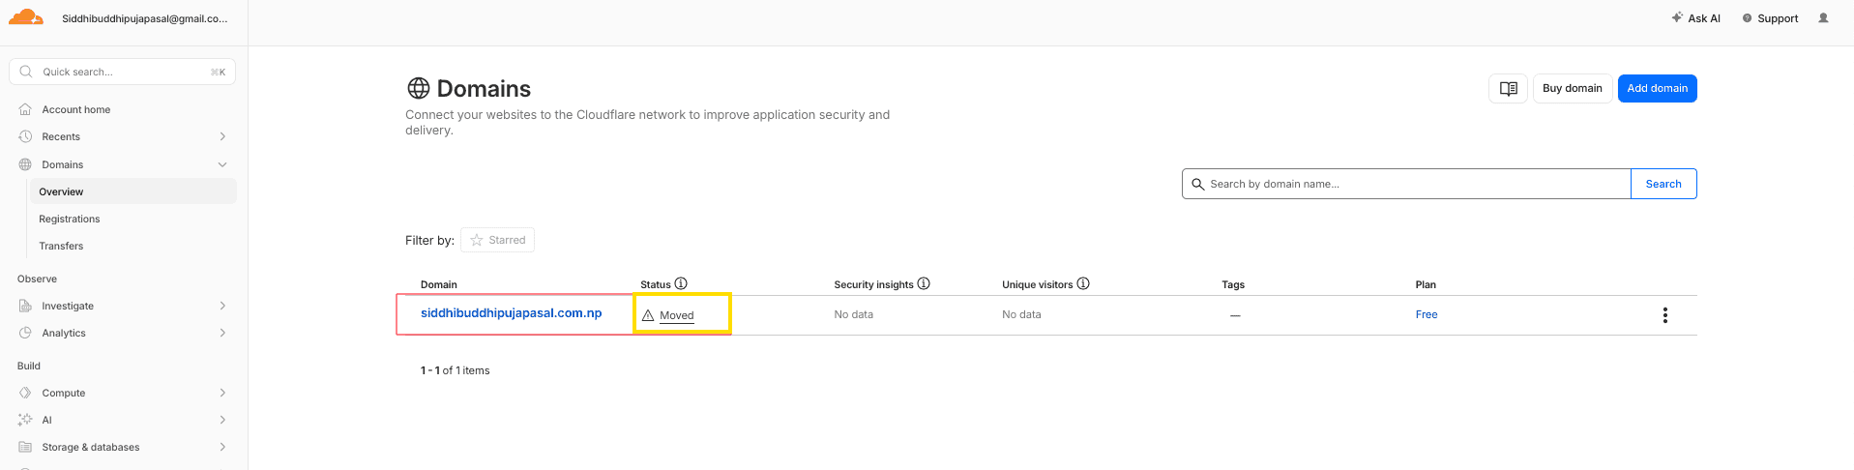Click the Compute icon
The width and height of the screenshot is (1854, 470).
pos(25,393)
